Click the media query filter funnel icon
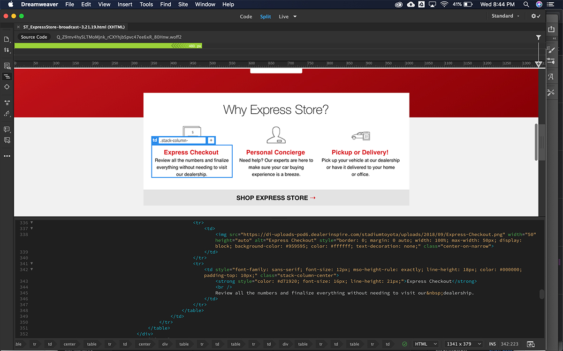This screenshot has width=563, height=351. coord(539,37)
